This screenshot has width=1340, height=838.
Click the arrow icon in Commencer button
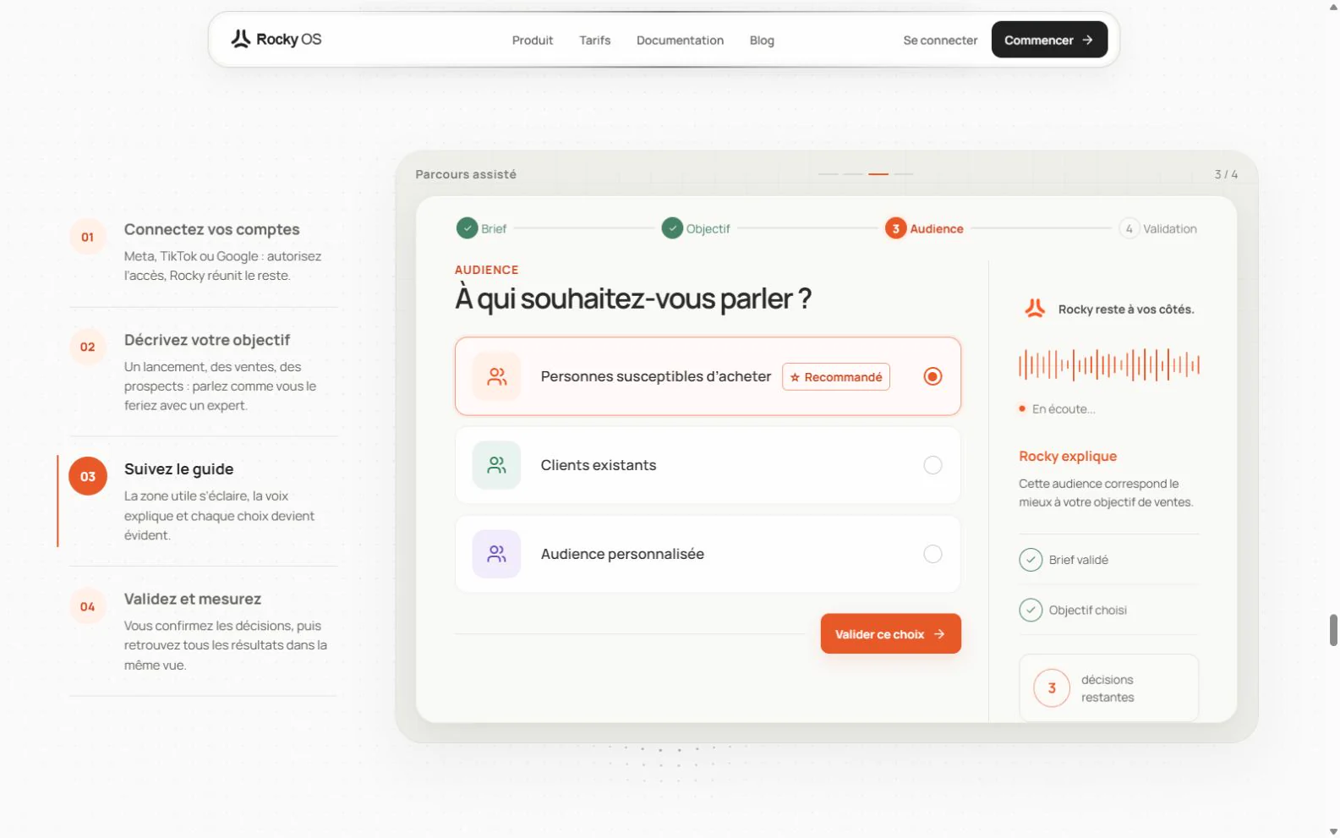point(1087,40)
